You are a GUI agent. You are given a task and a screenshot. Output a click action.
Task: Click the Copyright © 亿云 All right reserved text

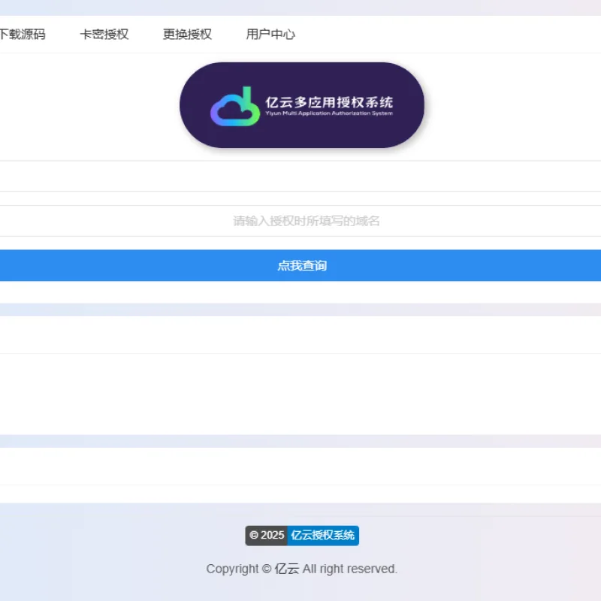pyautogui.click(x=302, y=569)
